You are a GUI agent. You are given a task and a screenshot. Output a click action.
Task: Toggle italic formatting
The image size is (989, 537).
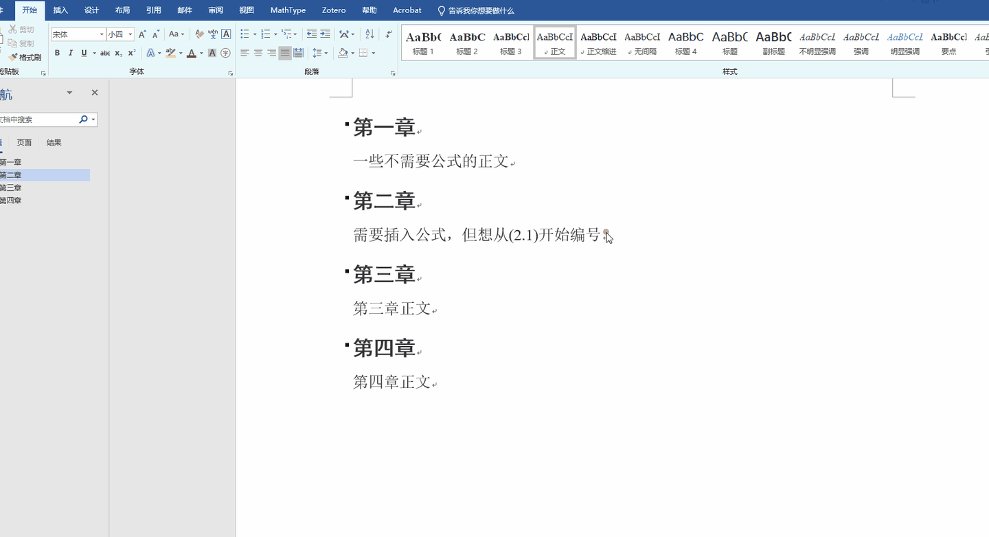[70, 53]
